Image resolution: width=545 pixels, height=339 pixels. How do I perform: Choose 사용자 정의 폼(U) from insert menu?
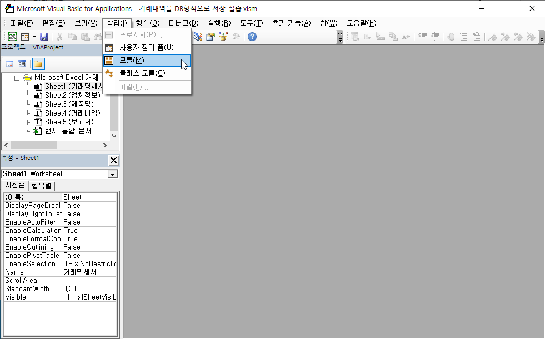[x=147, y=48]
